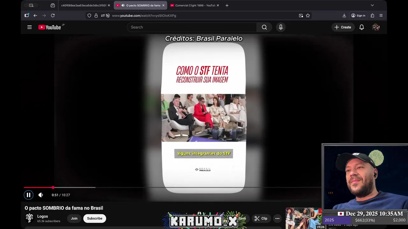
Task: Toggle picture-in-picture from address bar
Action: click(301, 16)
